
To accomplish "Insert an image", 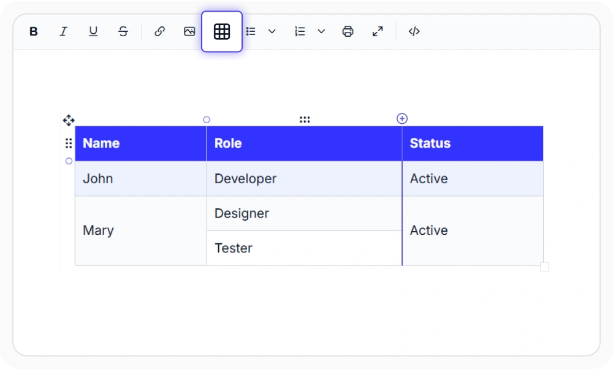I will tap(189, 31).
